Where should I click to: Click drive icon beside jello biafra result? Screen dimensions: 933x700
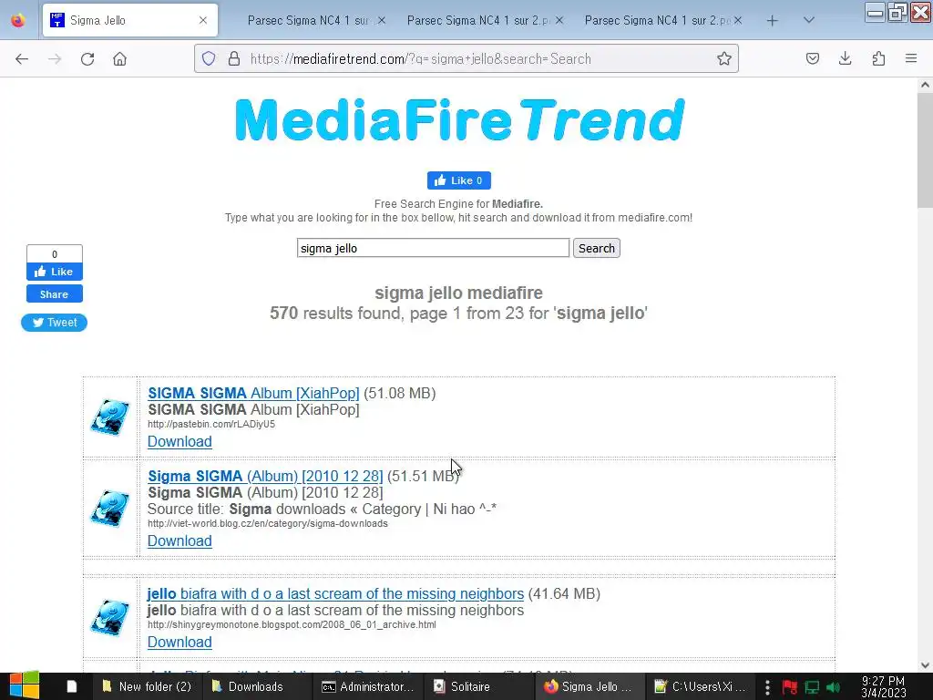click(110, 617)
